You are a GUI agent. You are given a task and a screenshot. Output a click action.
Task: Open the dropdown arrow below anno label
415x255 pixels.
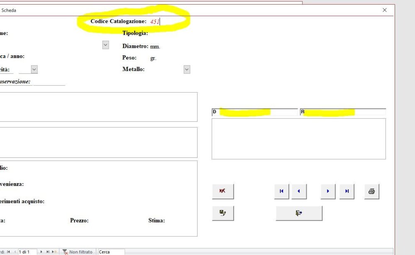tap(34, 70)
